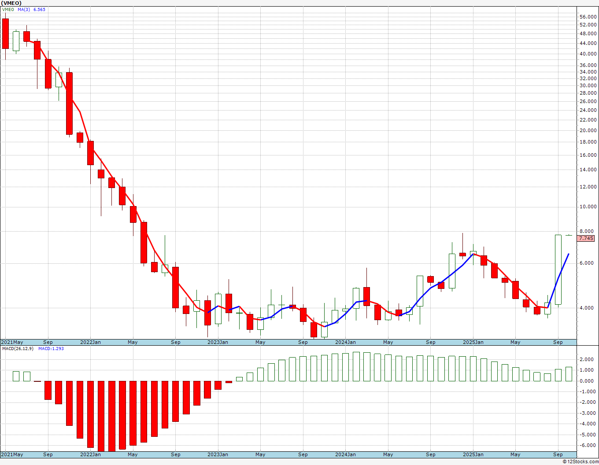Click the 56.000 price axis label

click(588, 17)
